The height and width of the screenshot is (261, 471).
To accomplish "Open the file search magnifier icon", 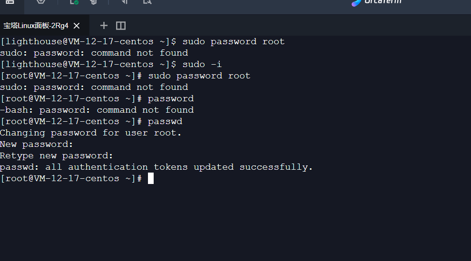I will [147, 2].
